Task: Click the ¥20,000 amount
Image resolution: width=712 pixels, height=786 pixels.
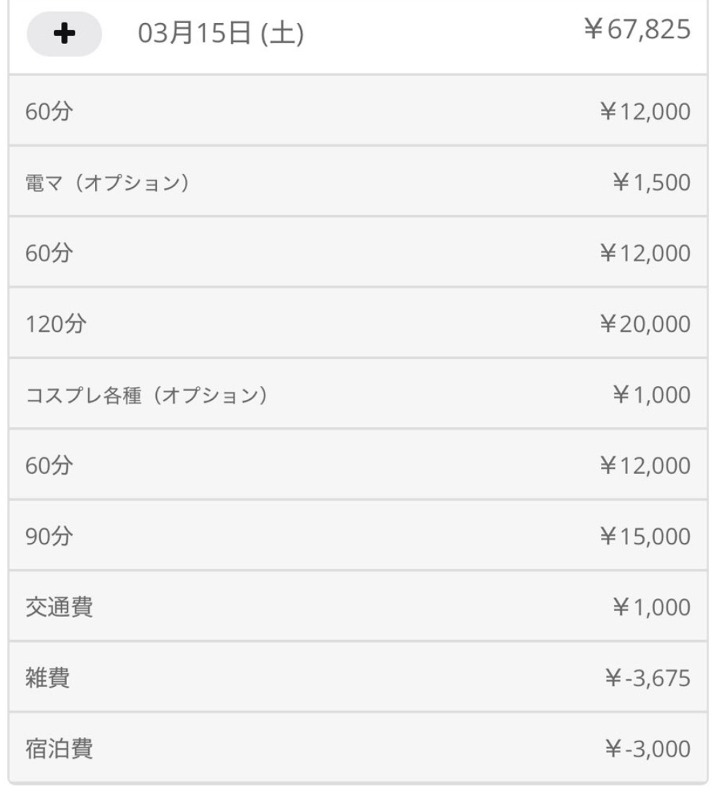Action: [644, 324]
